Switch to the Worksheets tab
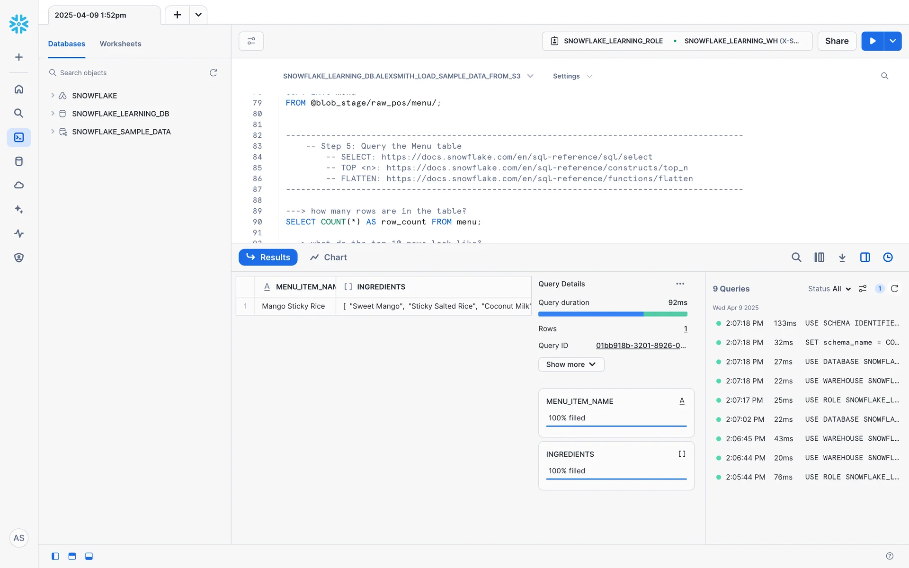This screenshot has height=568, width=909. (120, 44)
